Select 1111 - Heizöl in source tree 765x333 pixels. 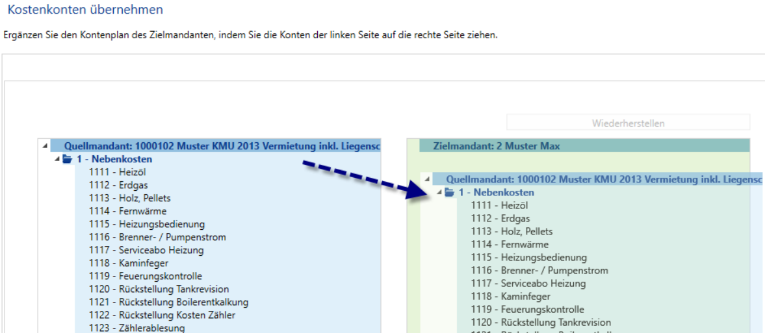pyautogui.click(x=118, y=171)
